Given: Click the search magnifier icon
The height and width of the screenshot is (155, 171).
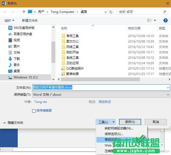Looking at the screenshot, I should [165, 12].
